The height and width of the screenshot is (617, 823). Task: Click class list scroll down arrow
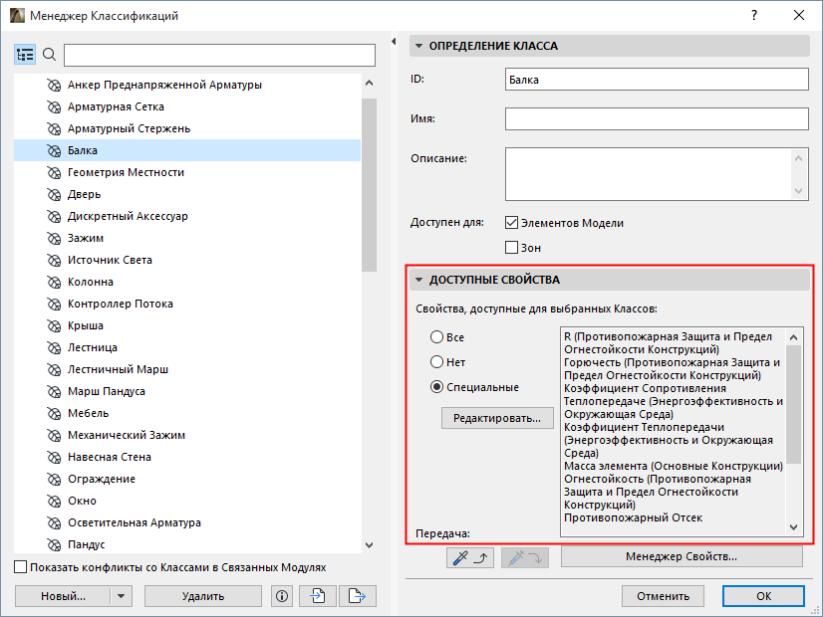pyautogui.click(x=369, y=545)
